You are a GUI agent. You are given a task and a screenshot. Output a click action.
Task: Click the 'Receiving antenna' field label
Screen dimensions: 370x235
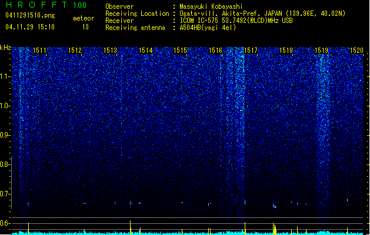pos(135,28)
